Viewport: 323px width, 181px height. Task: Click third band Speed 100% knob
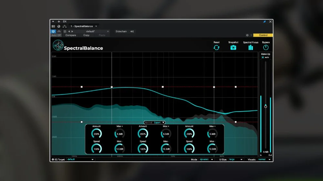(x=189, y=149)
